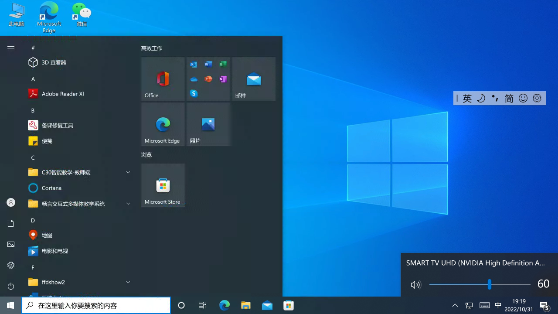Screen dimensions: 558x314
Task: Open IME settings gear
Action: 537,99
